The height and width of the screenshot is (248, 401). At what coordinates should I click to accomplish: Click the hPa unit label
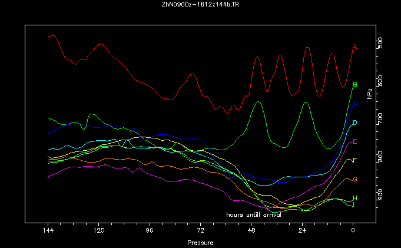[370, 94]
